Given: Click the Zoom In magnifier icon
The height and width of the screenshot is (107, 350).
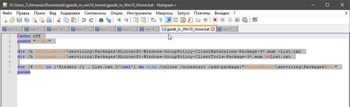Looking at the screenshot, I should coord(118,20).
